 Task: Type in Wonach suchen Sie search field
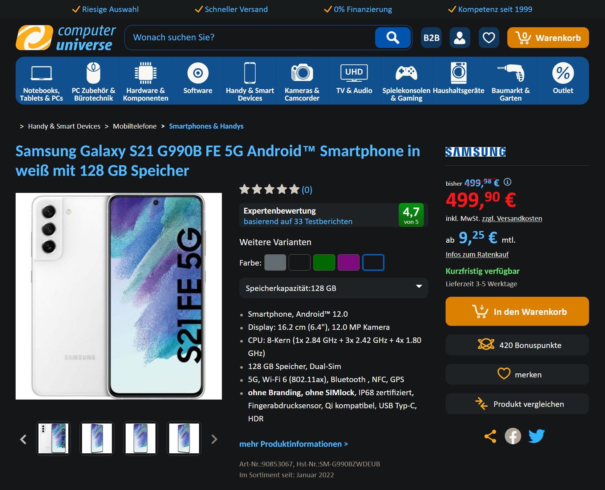point(250,37)
